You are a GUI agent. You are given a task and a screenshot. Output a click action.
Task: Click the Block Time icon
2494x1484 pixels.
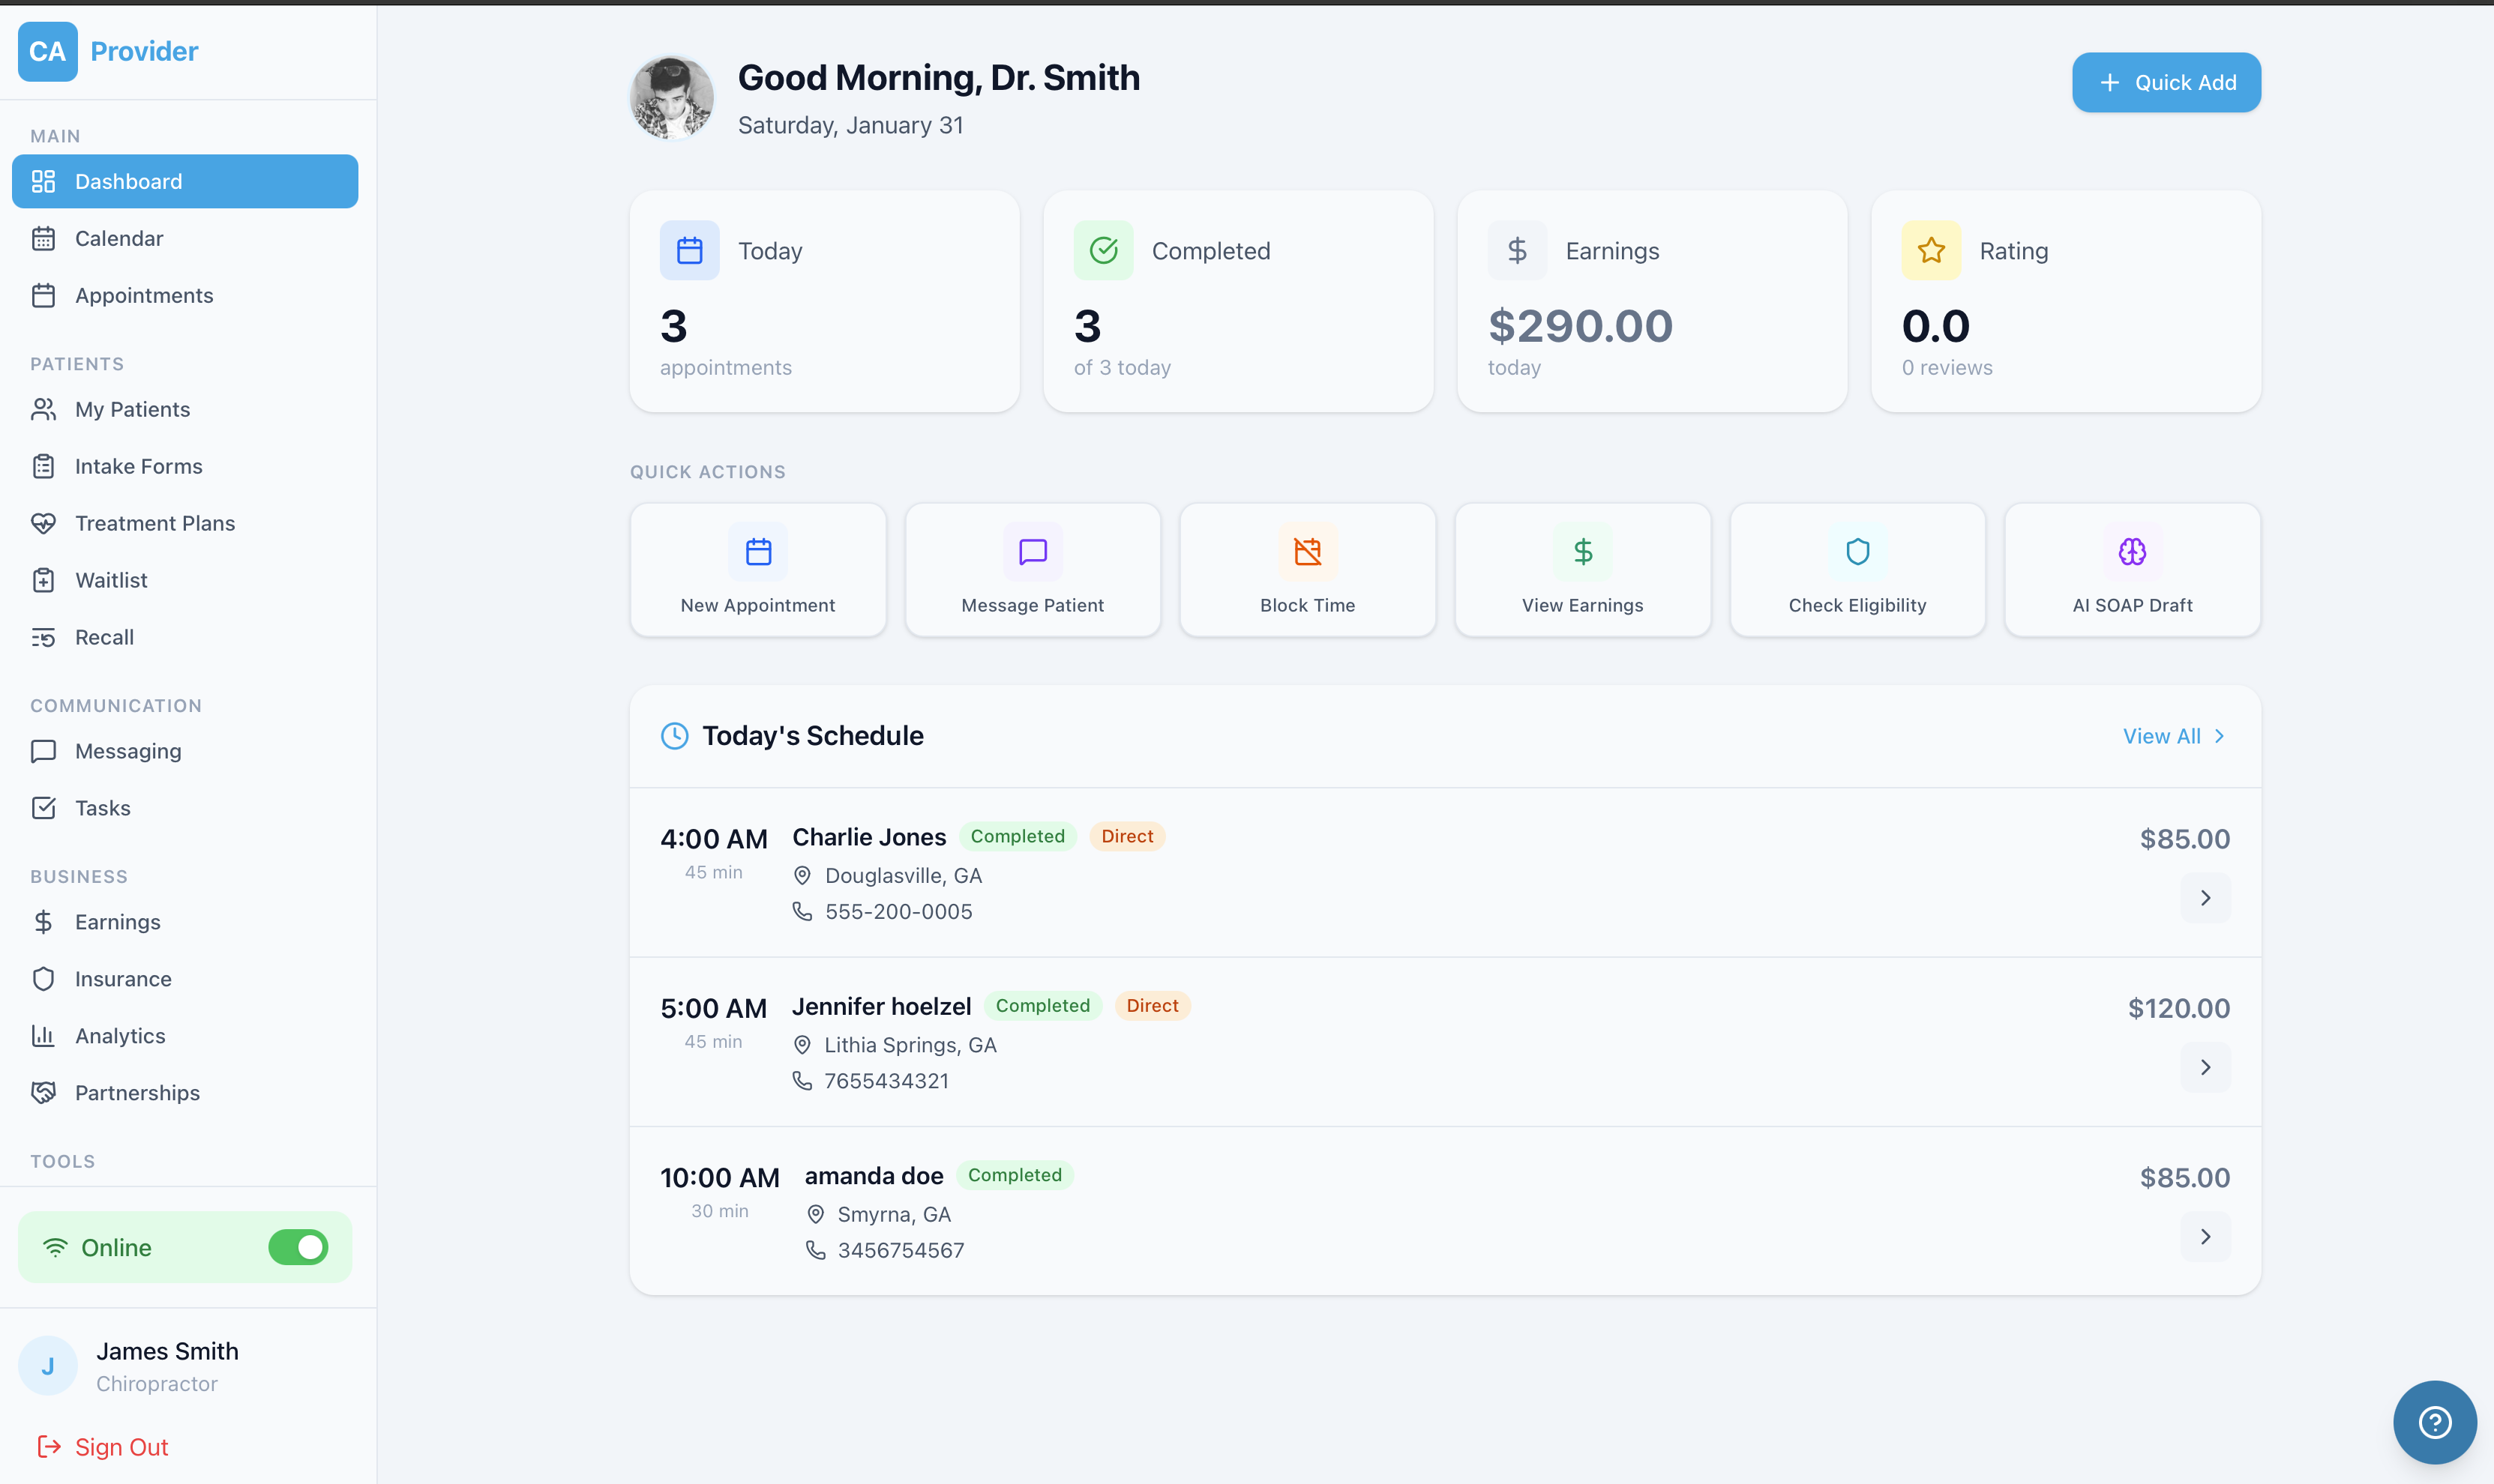click(x=1306, y=551)
